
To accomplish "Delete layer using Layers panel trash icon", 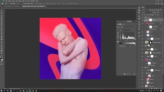I will pos(161,88).
